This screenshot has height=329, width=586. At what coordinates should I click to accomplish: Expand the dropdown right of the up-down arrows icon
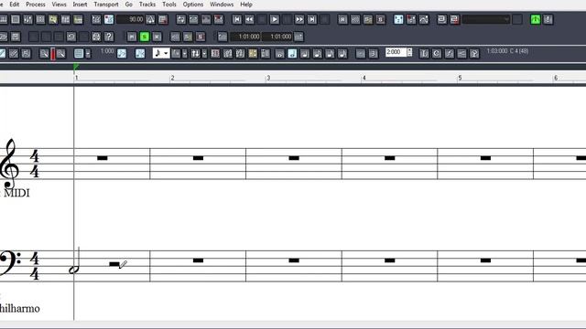tap(204, 53)
